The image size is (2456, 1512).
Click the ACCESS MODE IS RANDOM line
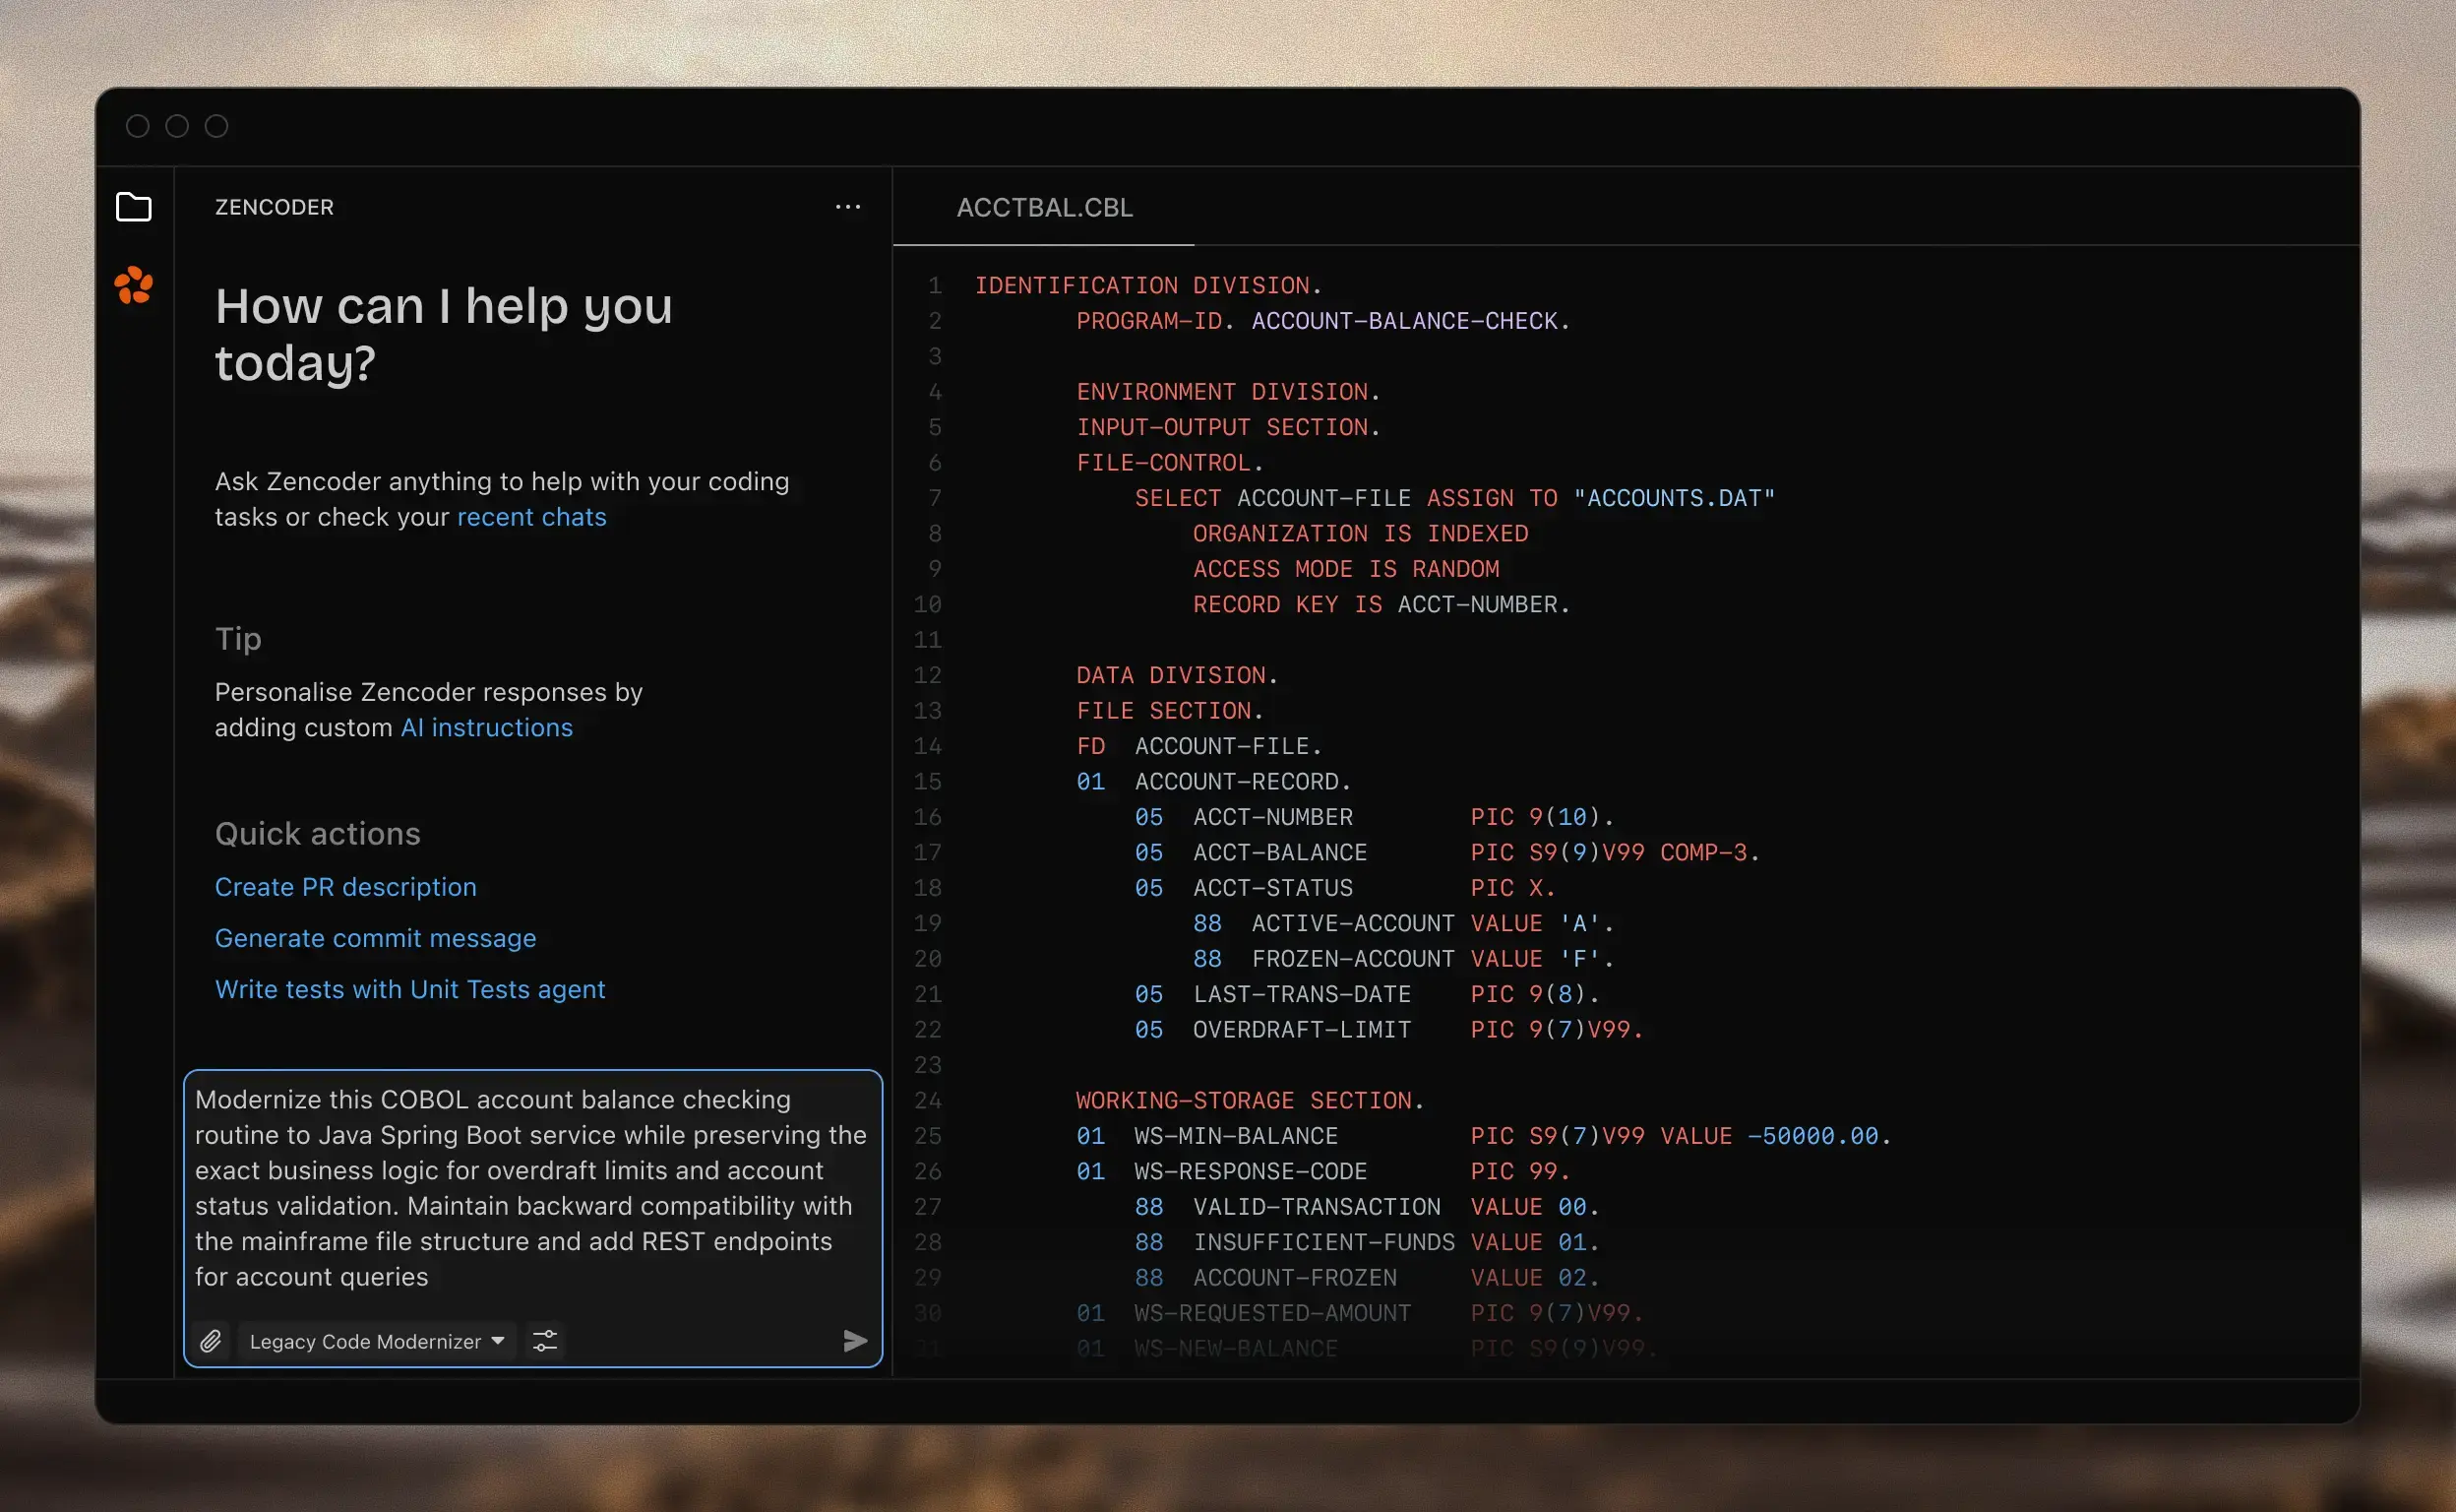click(x=1346, y=568)
